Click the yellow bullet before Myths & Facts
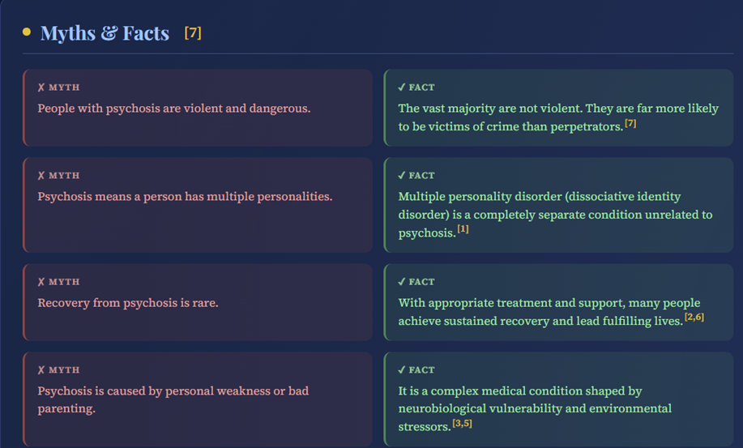Viewport: 743px width, 448px height. [27, 32]
